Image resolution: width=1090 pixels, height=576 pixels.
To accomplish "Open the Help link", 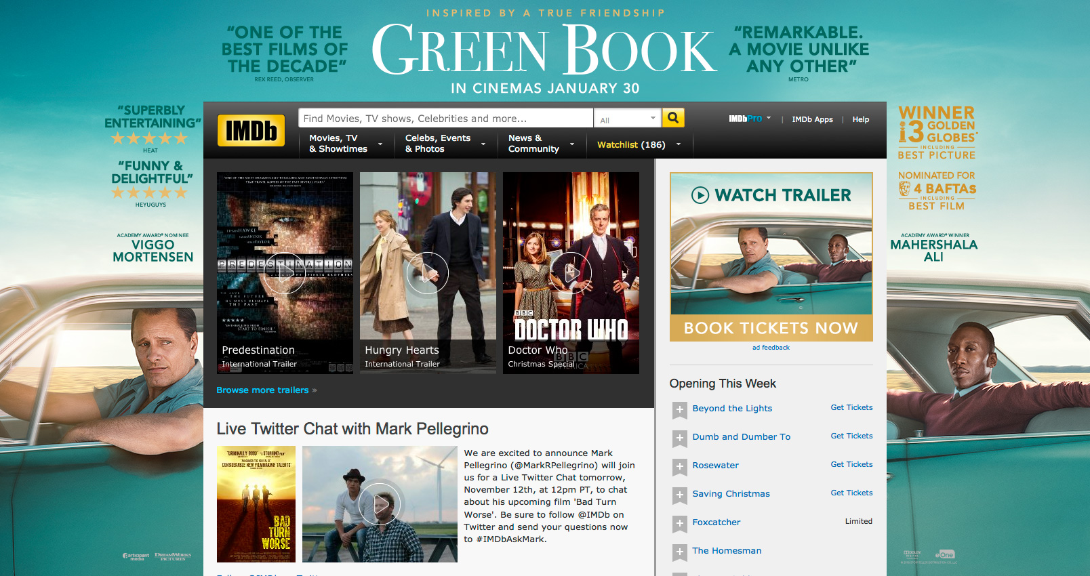I will coord(860,119).
